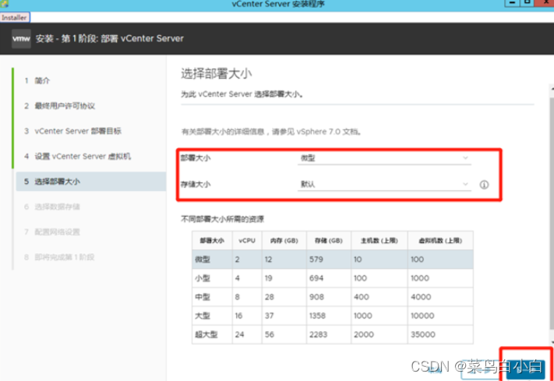Click storage value 579 in 微型 row
554x381 pixels.
[x=316, y=259]
